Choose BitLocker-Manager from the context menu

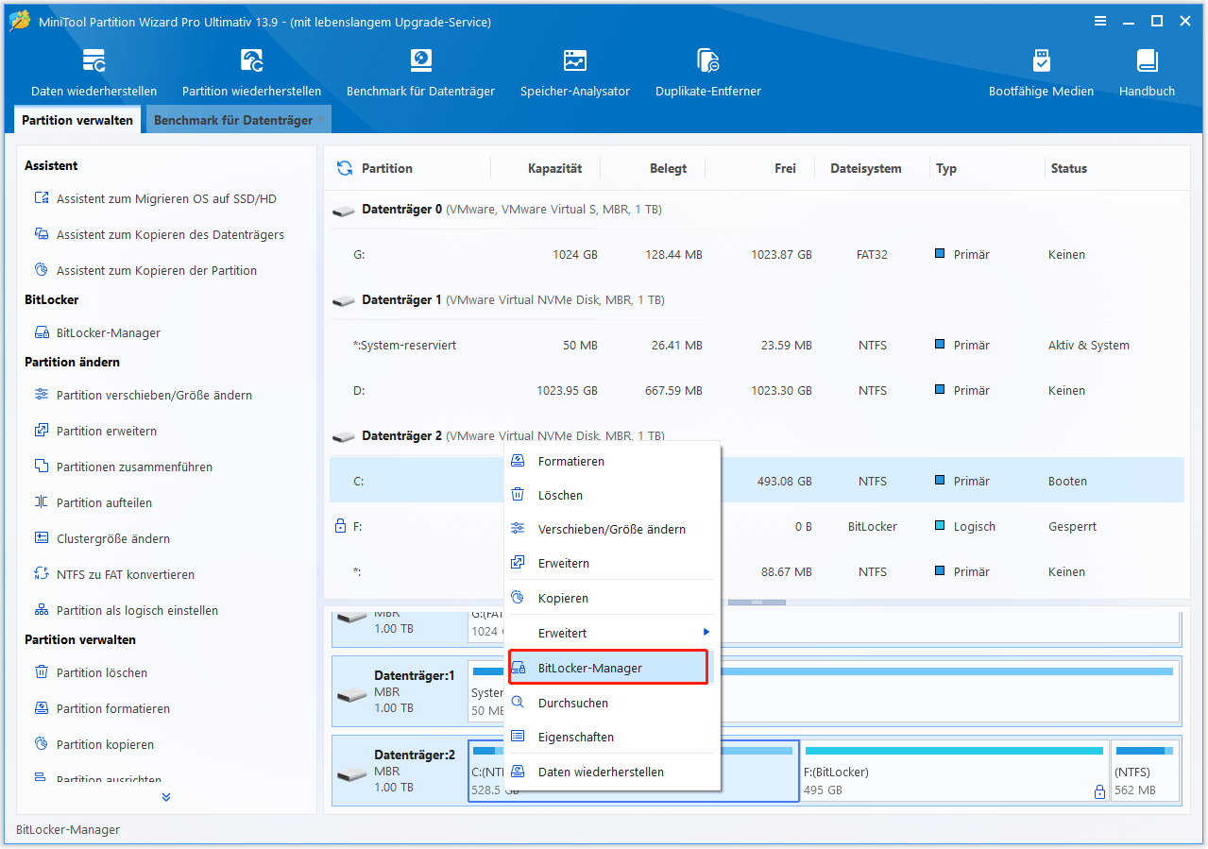coord(608,668)
